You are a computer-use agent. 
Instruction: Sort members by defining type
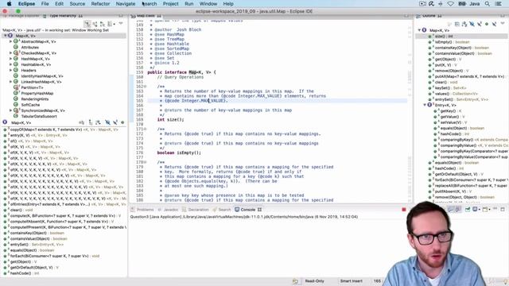pos(98,122)
